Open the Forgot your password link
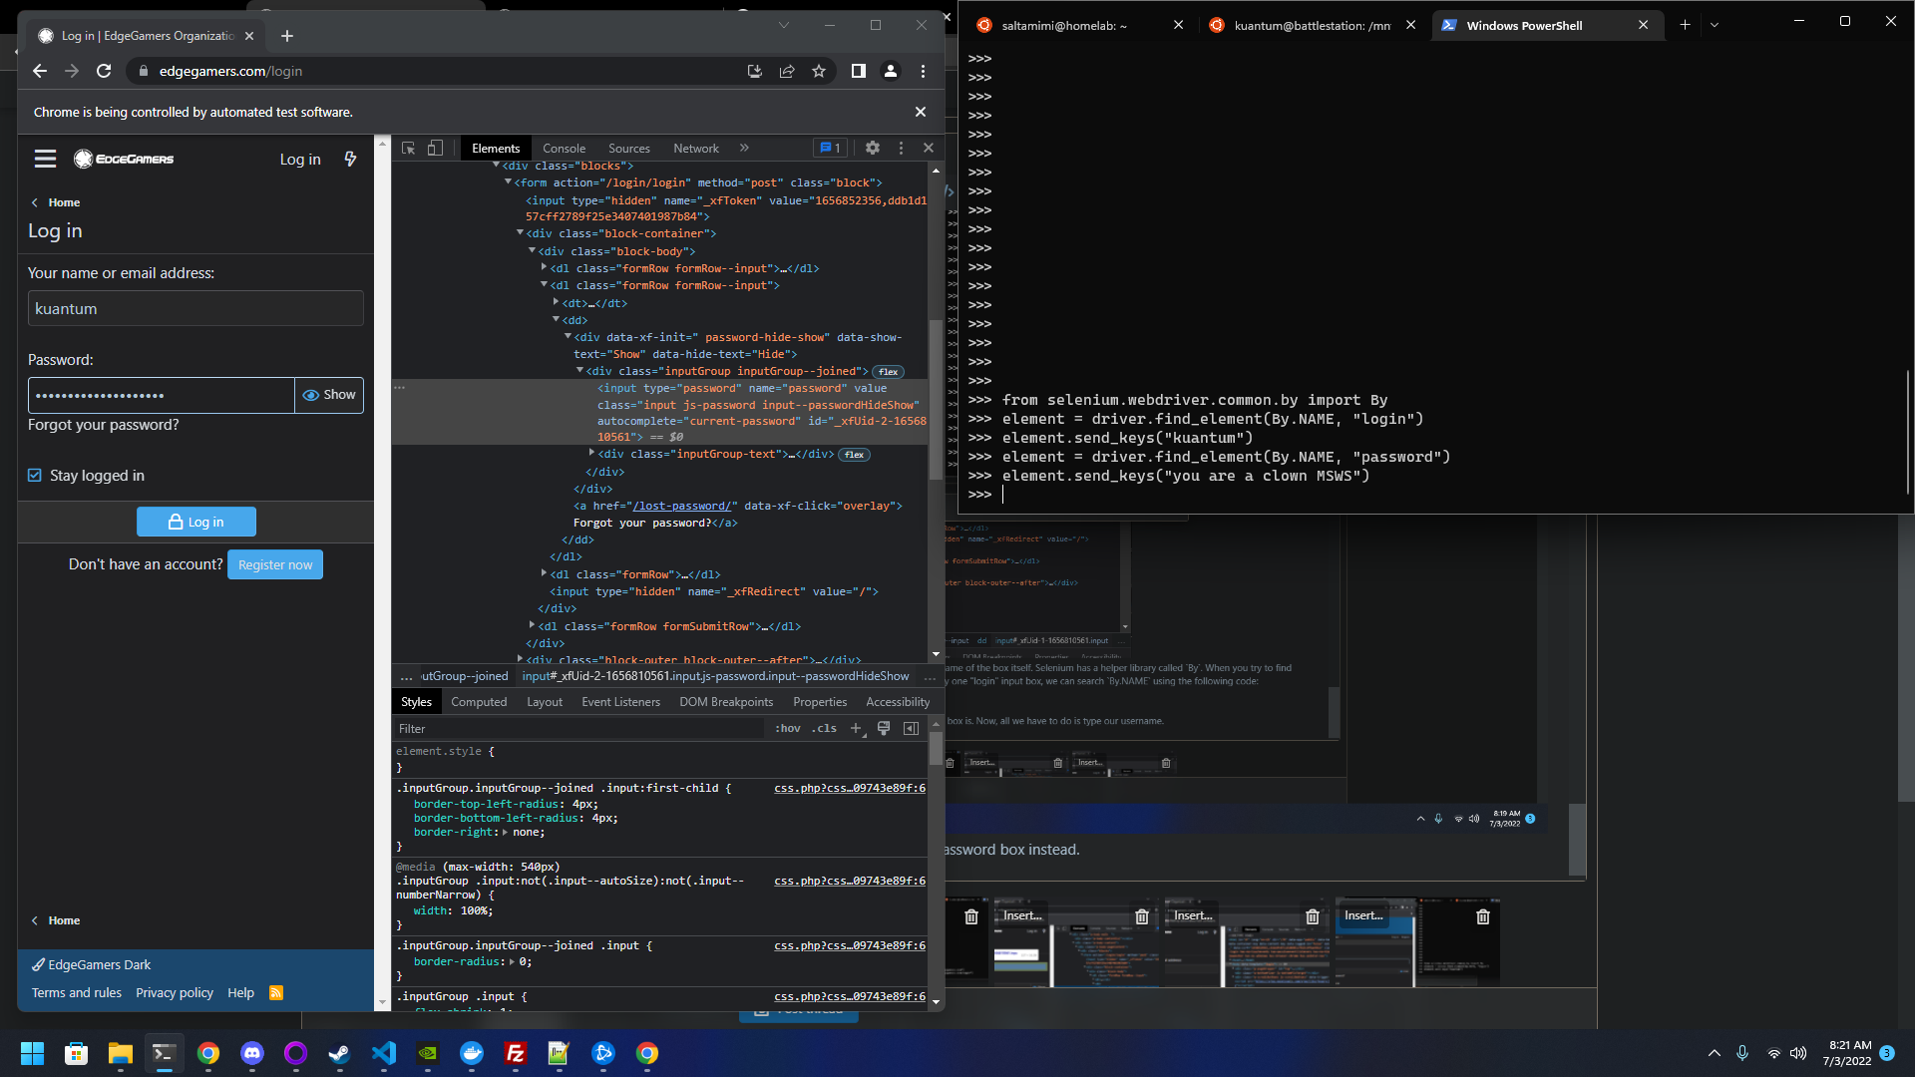Viewport: 1915px width, 1077px height. (104, 425)
